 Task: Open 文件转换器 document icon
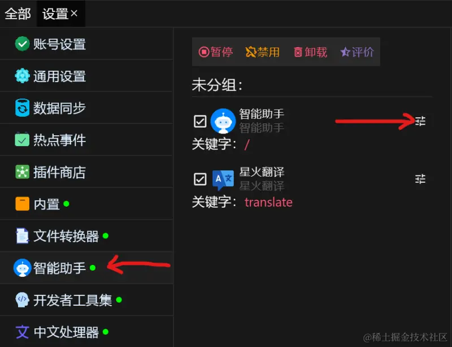pos(22,235)
